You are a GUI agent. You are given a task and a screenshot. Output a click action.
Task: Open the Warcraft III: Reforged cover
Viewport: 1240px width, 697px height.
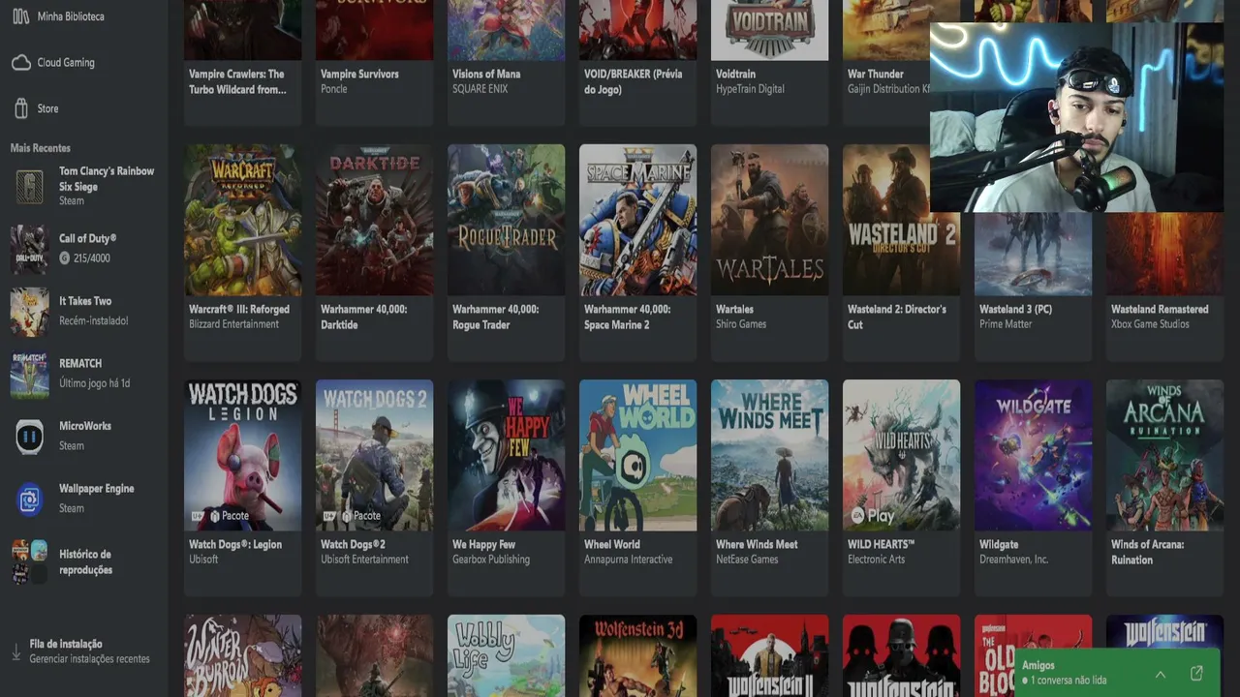(243, 220)
